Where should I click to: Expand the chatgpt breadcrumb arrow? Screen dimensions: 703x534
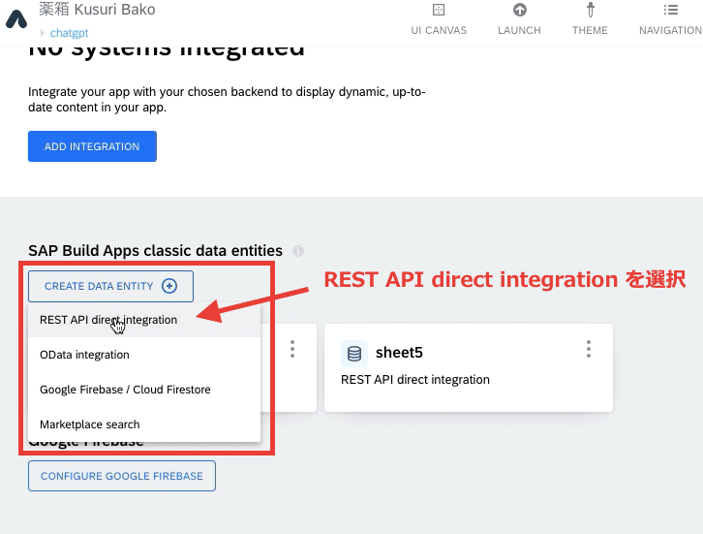tap(43, 33)
